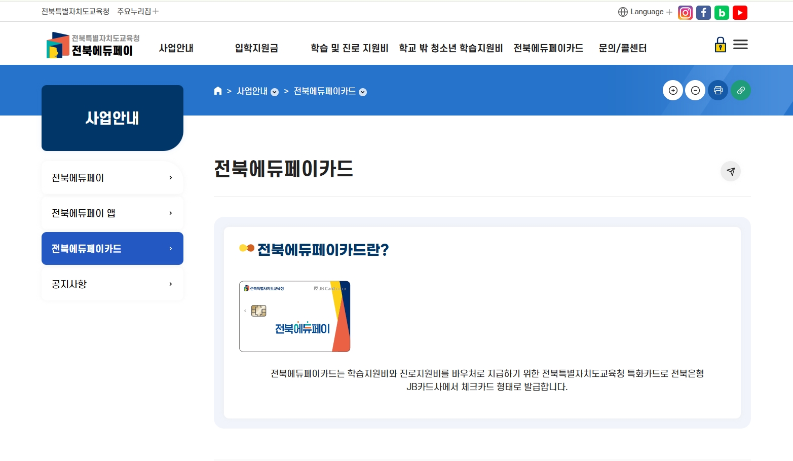Expand the 전북에듀페이 앱 sidebar chevron
The image size is (793, 461).
[171, 213]
